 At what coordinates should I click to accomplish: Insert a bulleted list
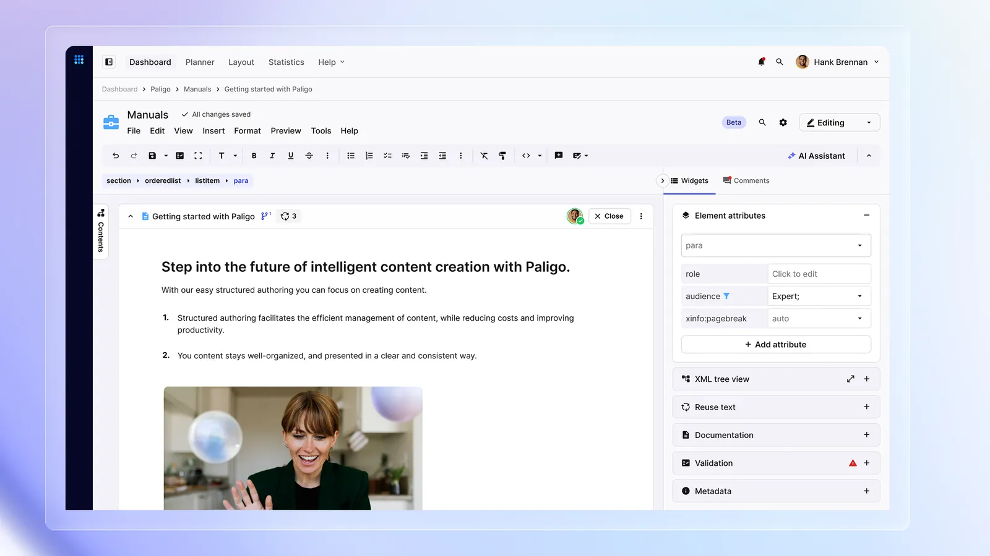(x=351, y=156)
